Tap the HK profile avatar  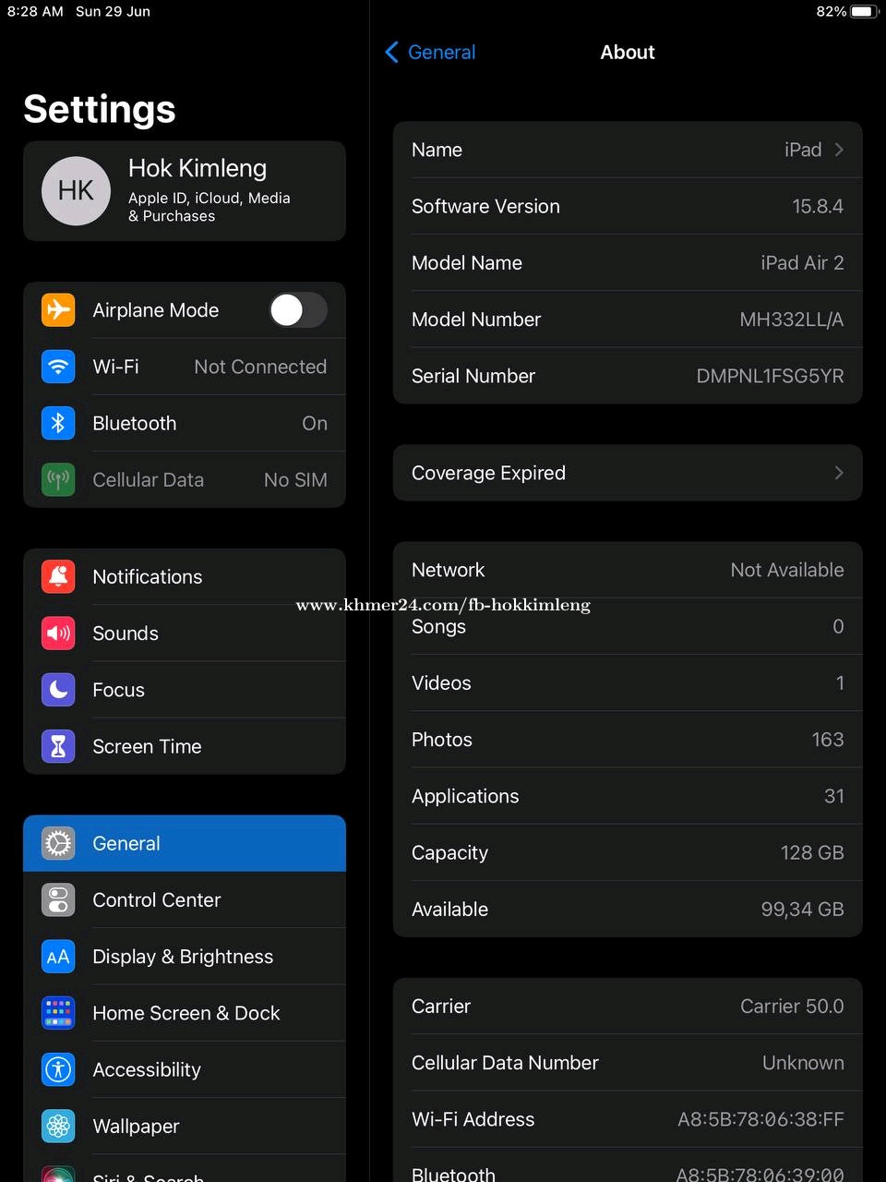click(x=76, y=191)
